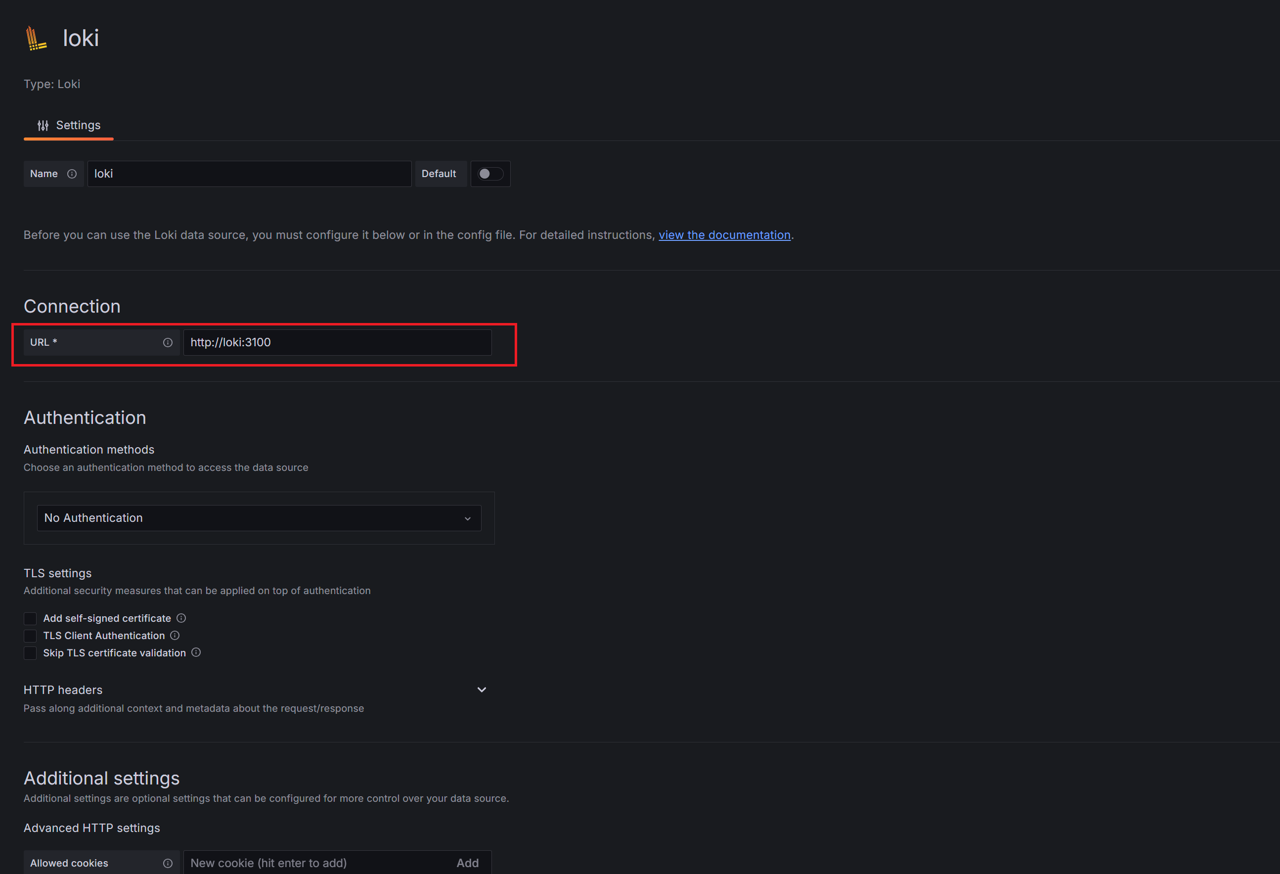The width and height of the screenshot is (1280, 874).
Task: Click the info icon next to URL
Action: pos(168,343)
